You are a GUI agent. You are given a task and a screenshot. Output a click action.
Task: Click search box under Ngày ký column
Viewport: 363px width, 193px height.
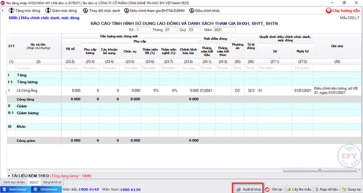pyautogui.click(x=303, y=68)
